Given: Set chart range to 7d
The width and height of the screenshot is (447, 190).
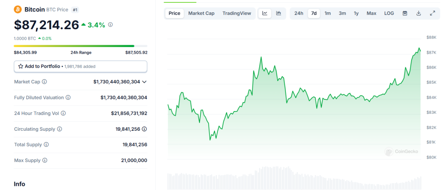Looking at the screenshot, I should tap(314, 14).
